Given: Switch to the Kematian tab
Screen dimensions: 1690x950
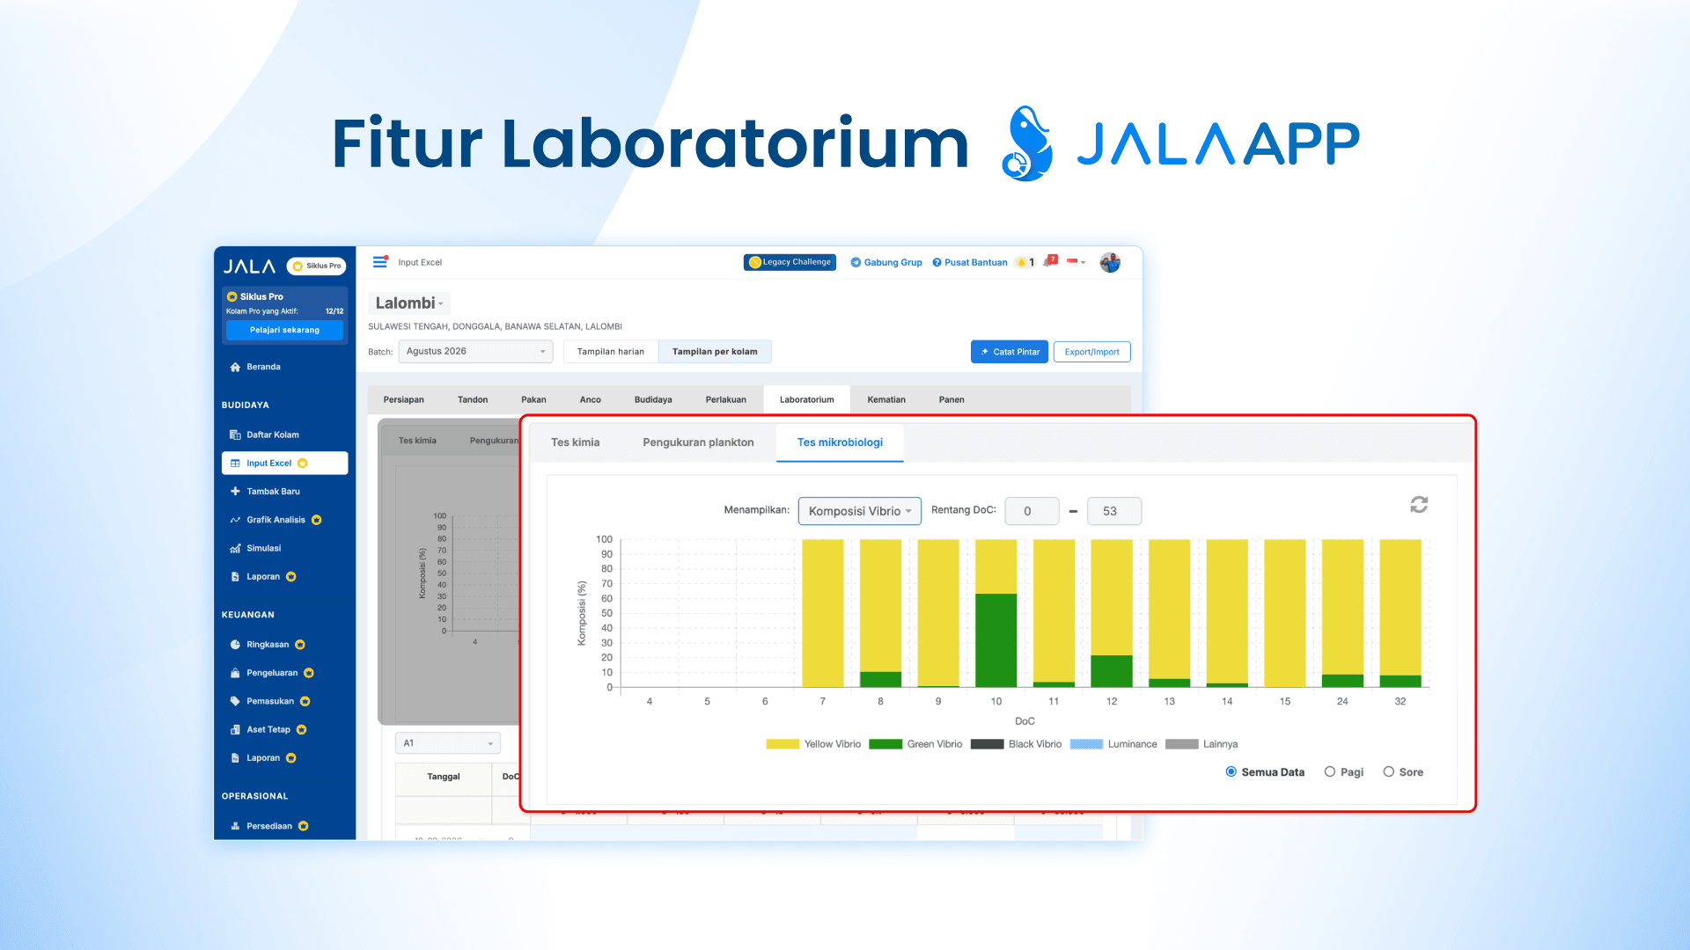Looking at the screenshot, I should click(x=886, y=399).
